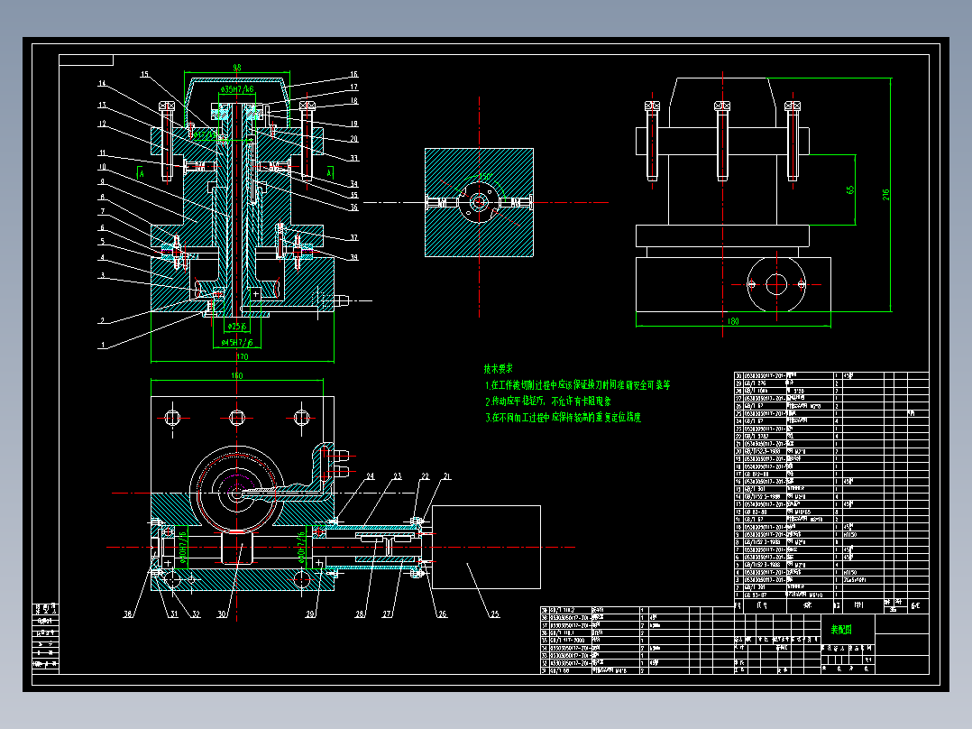
Task: Select the 技术要求 heading text
Action: point(499,368)
